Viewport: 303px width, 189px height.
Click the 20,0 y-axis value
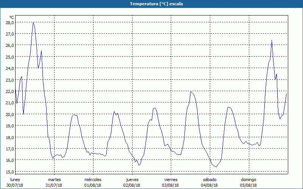(10, 114)
